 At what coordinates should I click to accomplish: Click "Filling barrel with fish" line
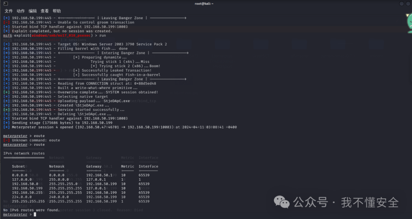point(66,48)
